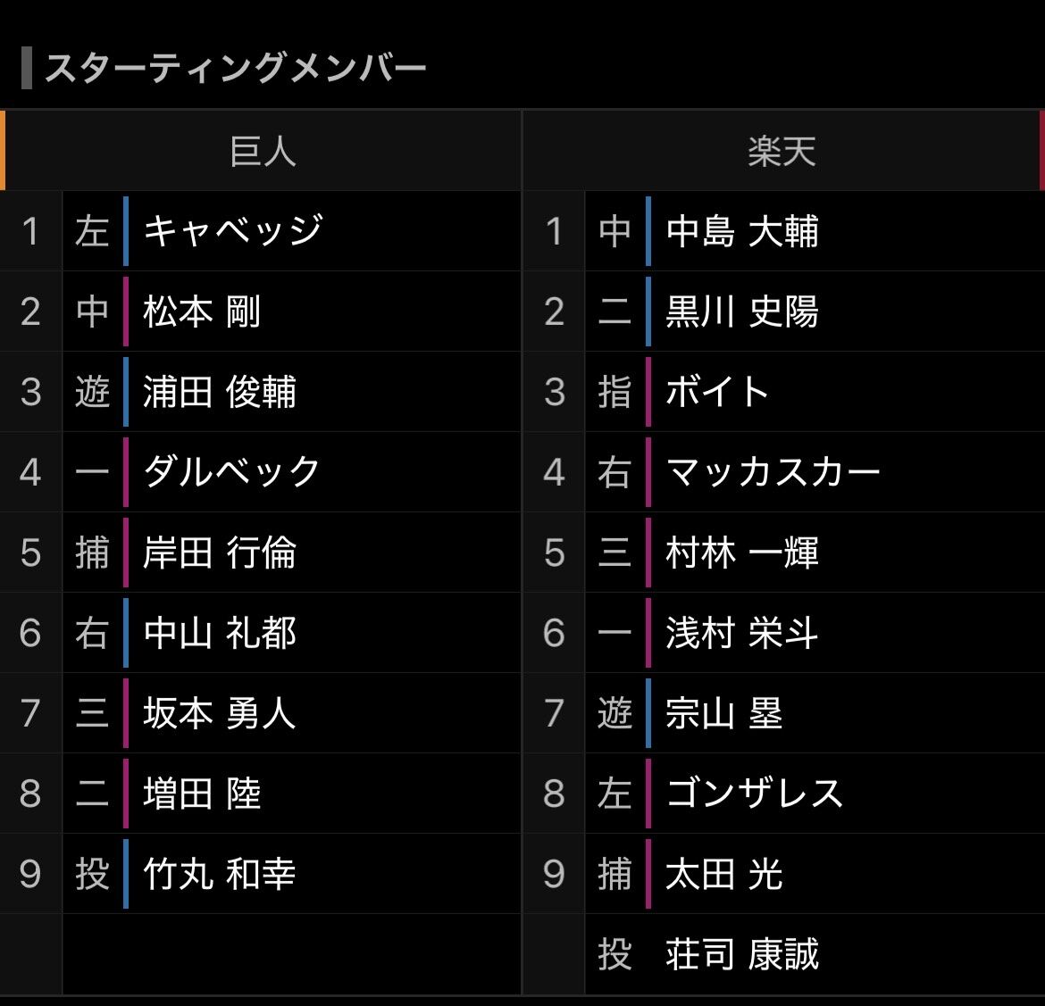1045x1006 pixels.
Task: Open designated hitter ボイト
Action: (x=717, y=392)
